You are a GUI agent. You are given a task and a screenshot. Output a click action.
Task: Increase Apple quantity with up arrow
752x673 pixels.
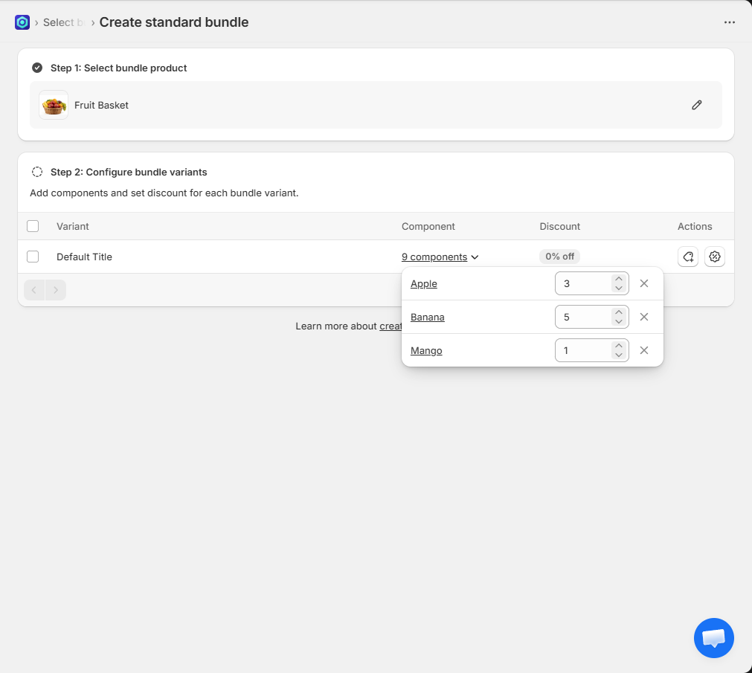618,279
